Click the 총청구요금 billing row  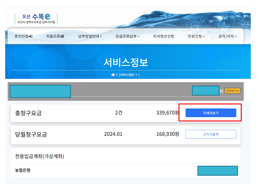pyautogui.click(x=91, y=113)
